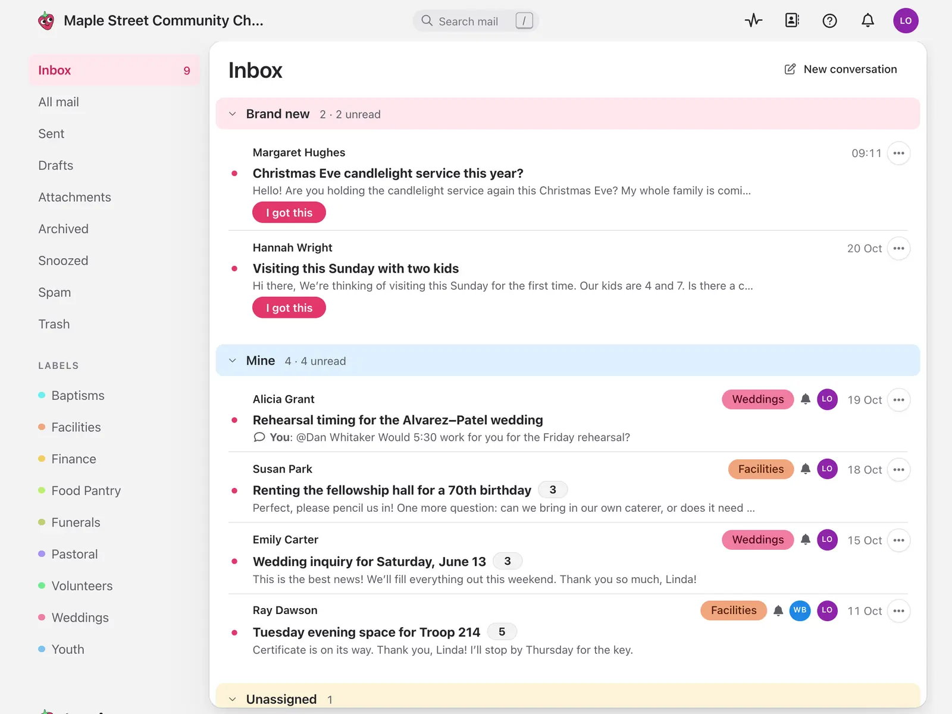
Task: Open 'Tuesday evening space for Troop 214' thread
Action: pyautogui.click(x=367, y=632)
